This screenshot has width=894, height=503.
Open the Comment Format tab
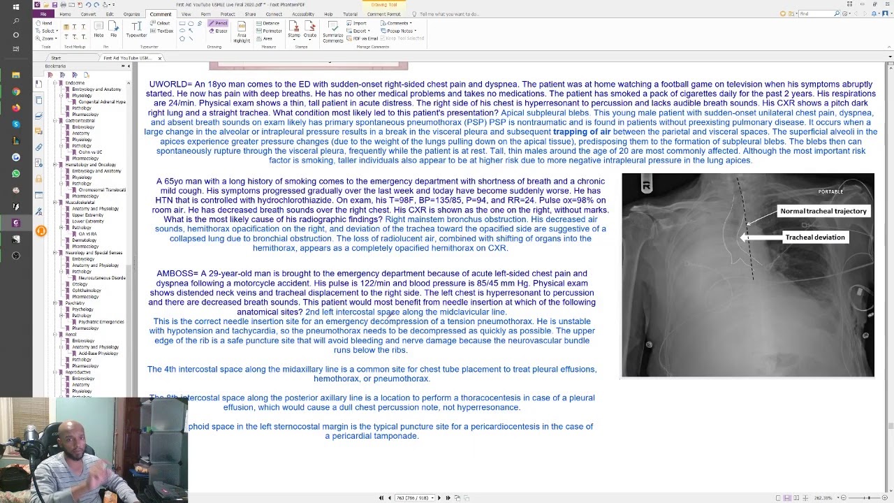[x=383, y=14]
